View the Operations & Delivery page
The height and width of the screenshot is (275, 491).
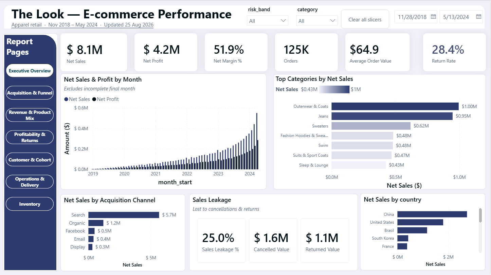click(x=30, y=182)
